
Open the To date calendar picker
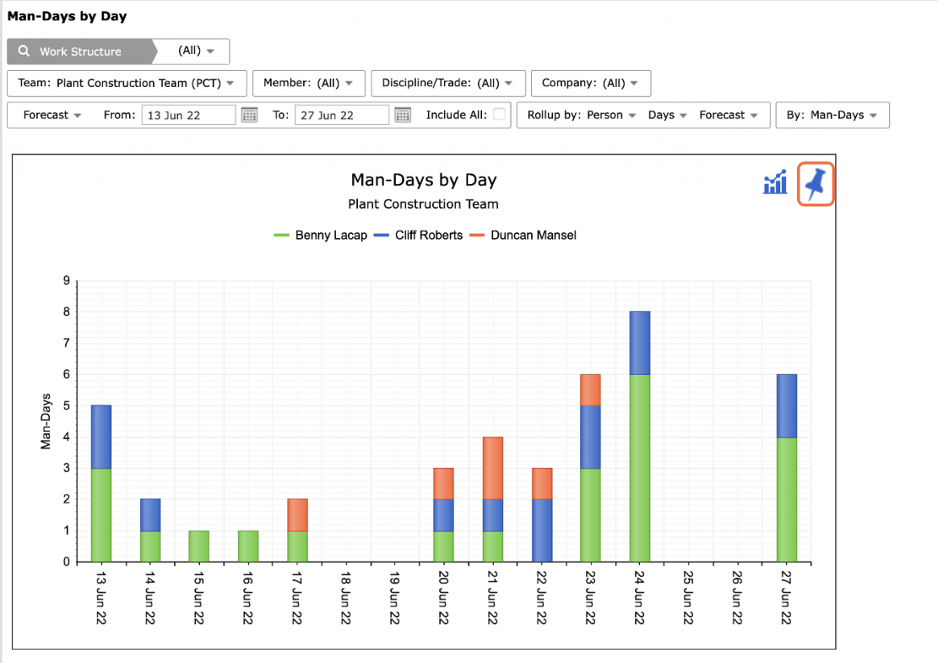click(403, 115)
